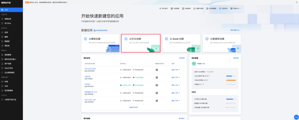Image resolution: width=299 pixels, height=120 pixels.
Task: Click 查看所有应用 link
Action: click(133, 107)
